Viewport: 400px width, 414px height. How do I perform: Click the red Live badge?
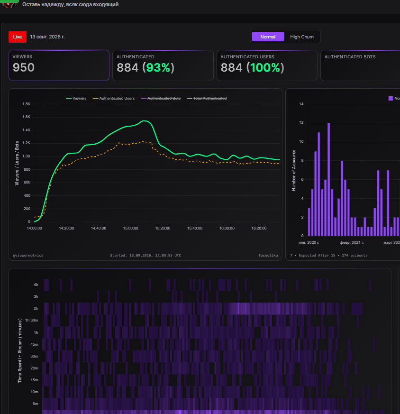(x=18, y=37)
